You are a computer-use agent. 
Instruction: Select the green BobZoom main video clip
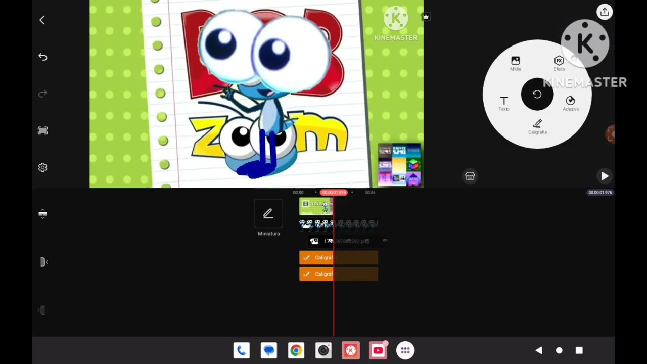(316, 206)
